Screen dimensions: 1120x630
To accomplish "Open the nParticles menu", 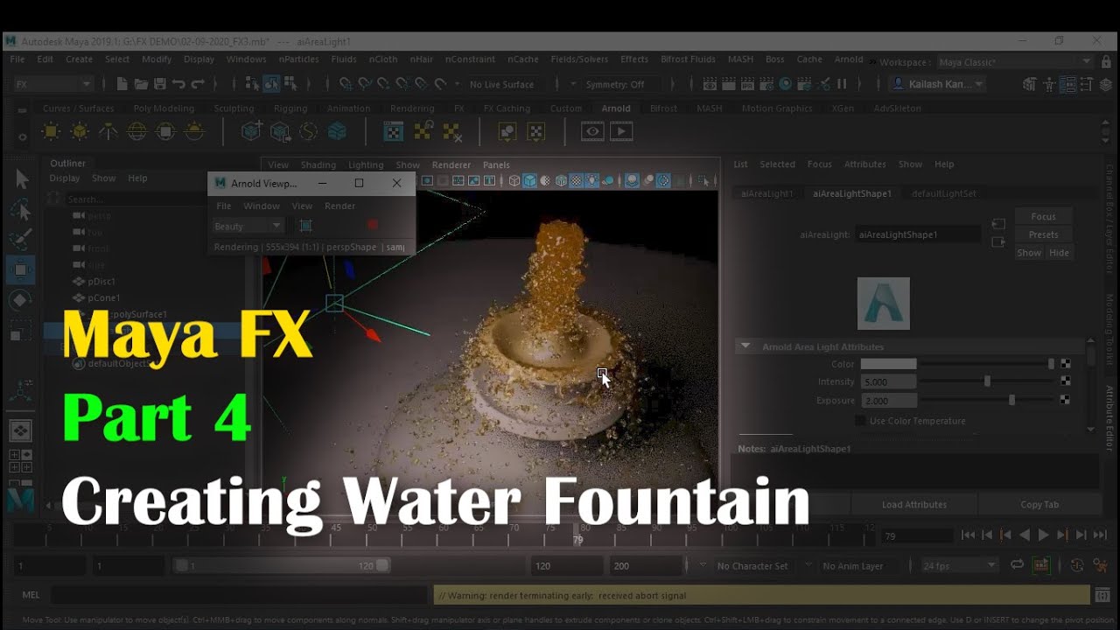I will (298, 59).
